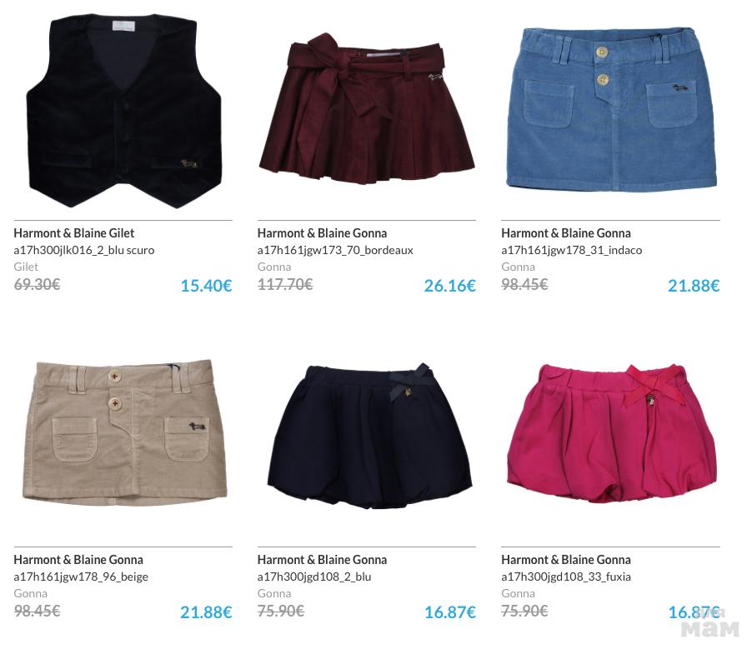Click product code a17h161jgw173_70_bordeaux
Screen dimensions: 752x649
335,250
